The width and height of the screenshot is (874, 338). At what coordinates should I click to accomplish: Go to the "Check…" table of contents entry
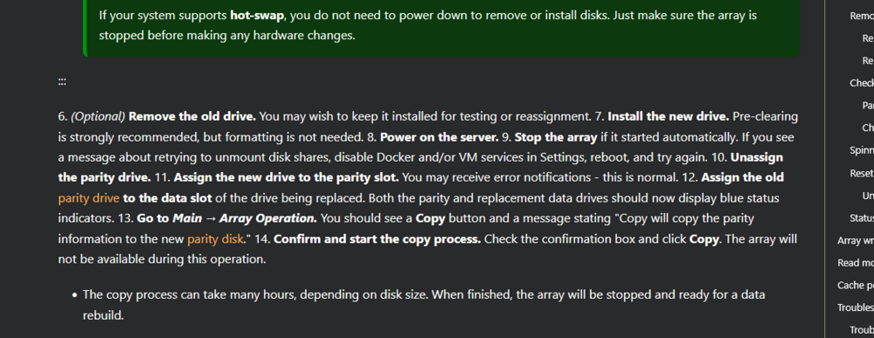click(862, 83)
